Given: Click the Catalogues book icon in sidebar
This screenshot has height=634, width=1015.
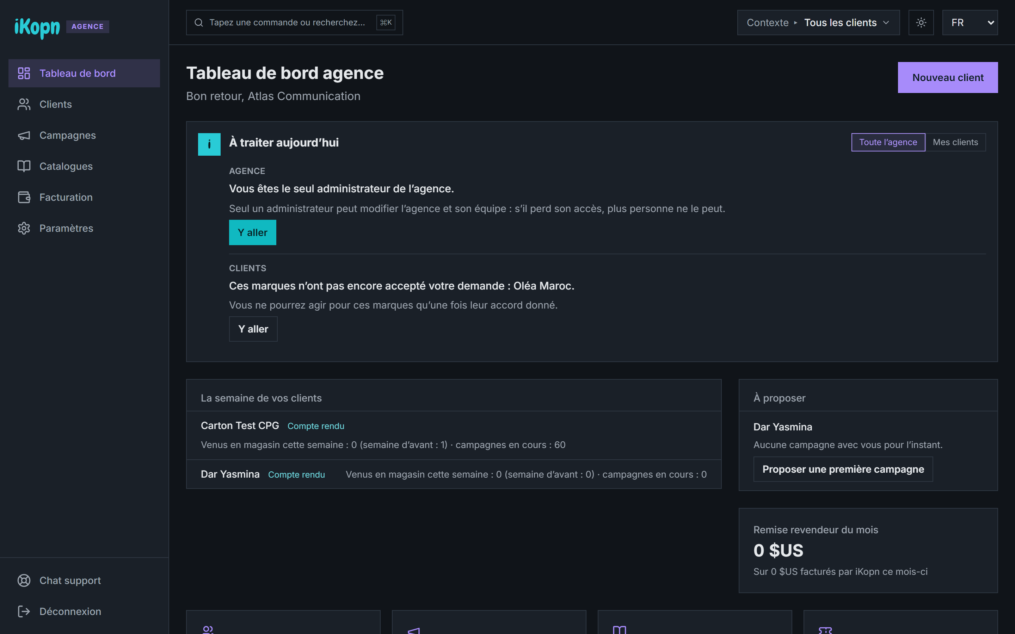Looking at the screenshot, I should click(x=24, y=167).
